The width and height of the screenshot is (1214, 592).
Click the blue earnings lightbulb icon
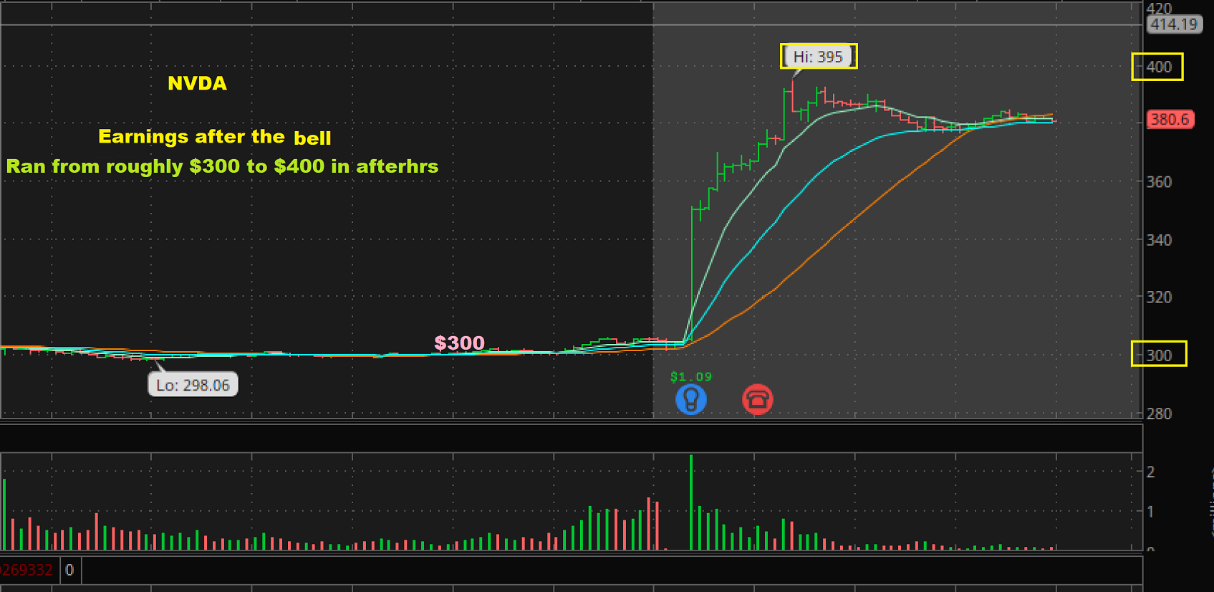point(691,399)
